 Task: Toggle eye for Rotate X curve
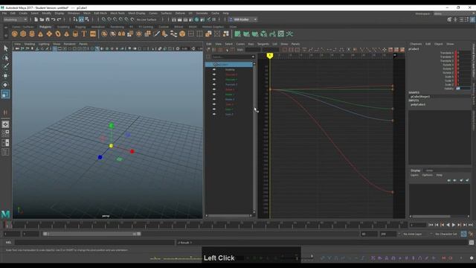[x=214, y=89]
